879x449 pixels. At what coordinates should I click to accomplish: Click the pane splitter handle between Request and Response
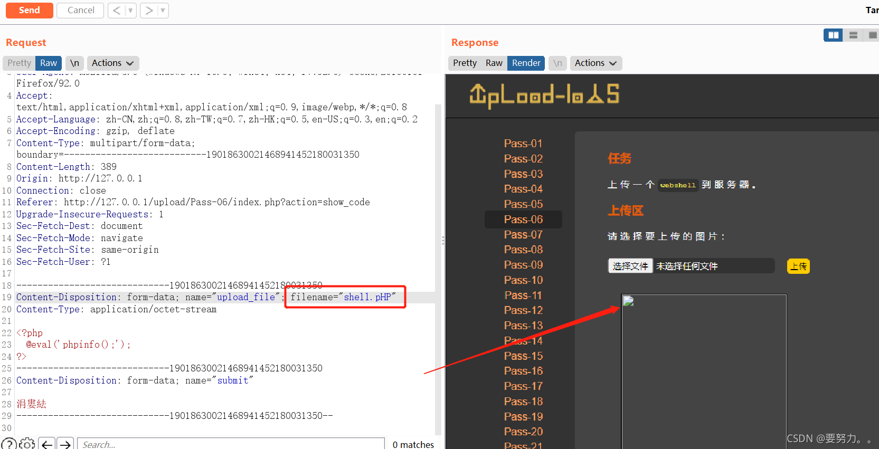pos(443,241)
